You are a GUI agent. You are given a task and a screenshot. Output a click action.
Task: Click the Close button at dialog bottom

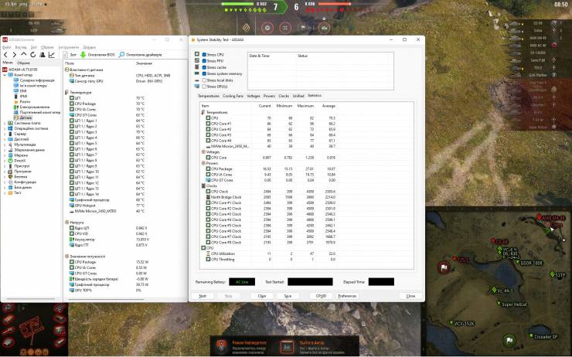[410, 296]
